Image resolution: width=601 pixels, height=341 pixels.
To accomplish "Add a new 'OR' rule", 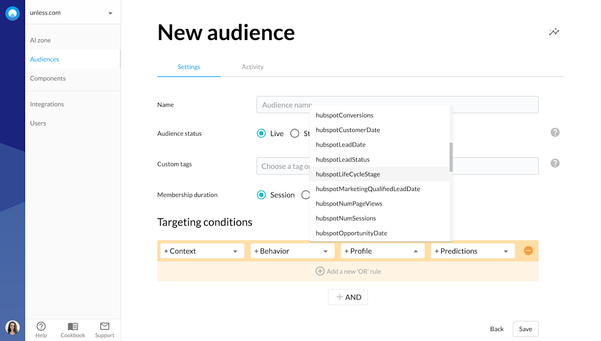I will point(348,271).
